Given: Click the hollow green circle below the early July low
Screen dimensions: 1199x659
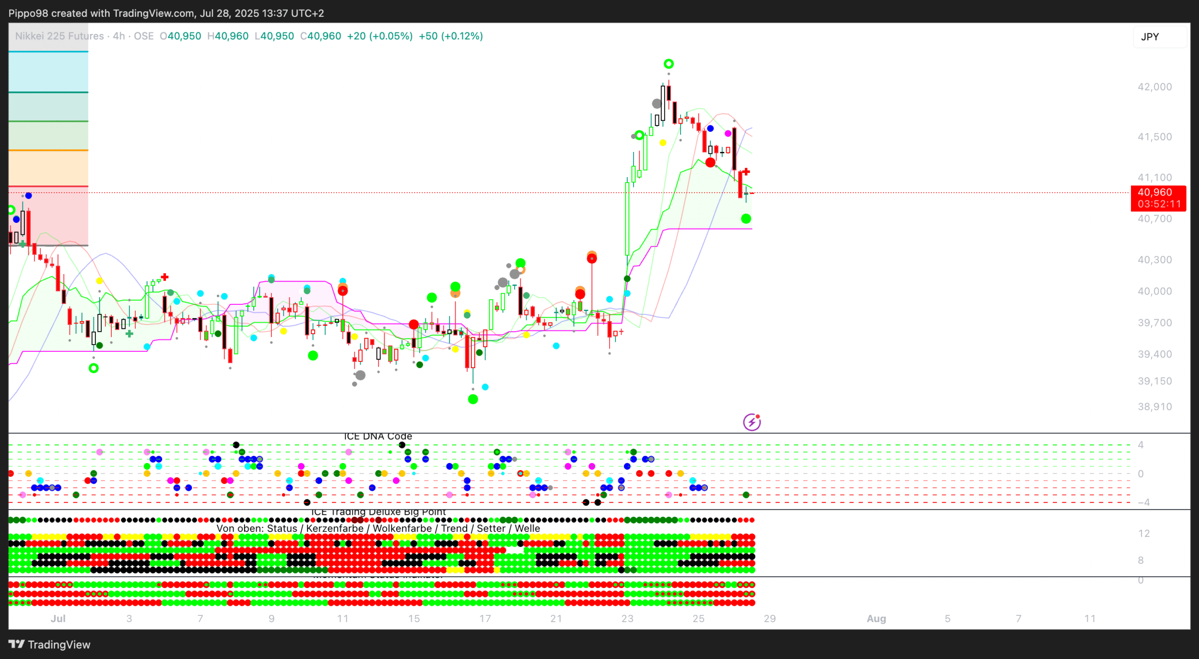Looking at the screenshot, I should click(94, 368).
